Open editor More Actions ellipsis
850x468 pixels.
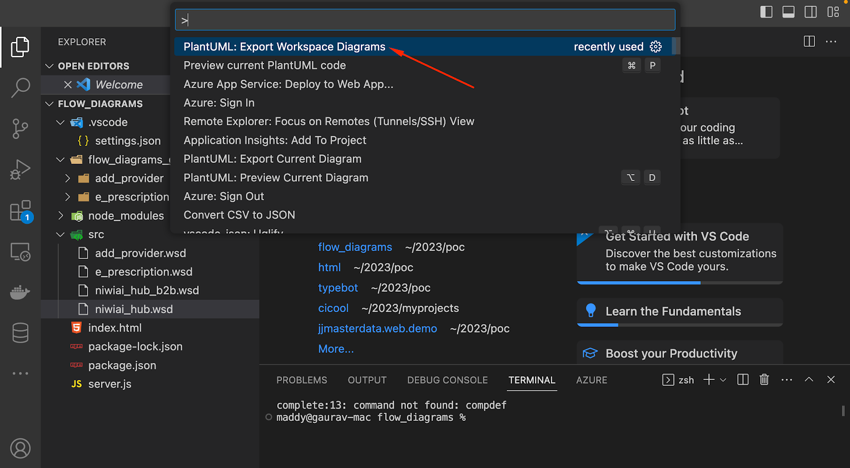click(x=831, y=41)
